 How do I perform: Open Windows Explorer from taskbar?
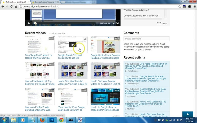(x=14, y=120)
